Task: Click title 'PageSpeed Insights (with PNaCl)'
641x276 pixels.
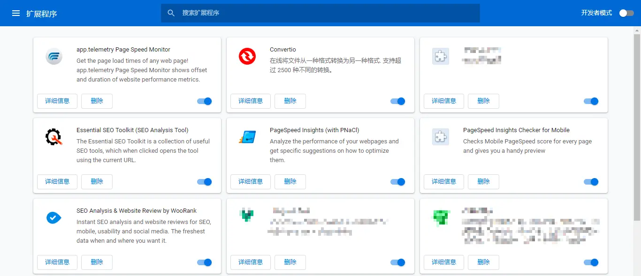Action: point(314,130)
